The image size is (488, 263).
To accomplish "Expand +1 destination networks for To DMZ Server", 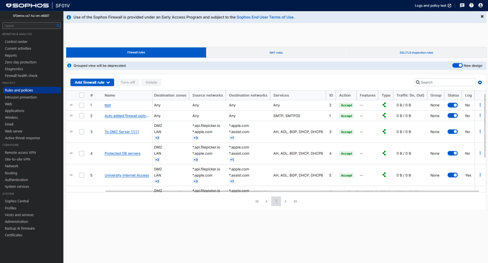I will [x=232, y=138].
